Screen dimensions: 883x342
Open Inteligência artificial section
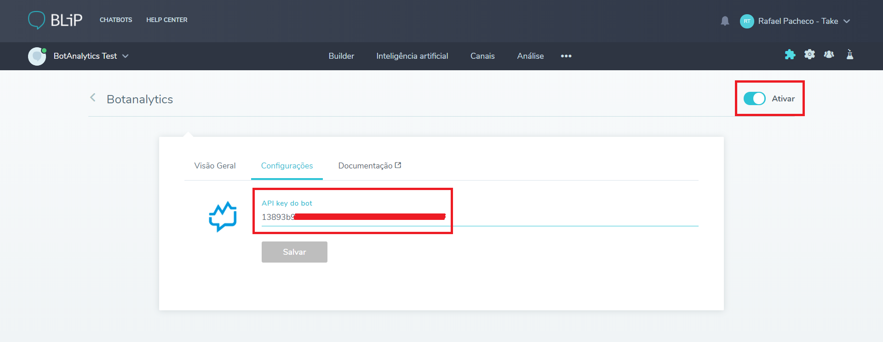[412, 56]
